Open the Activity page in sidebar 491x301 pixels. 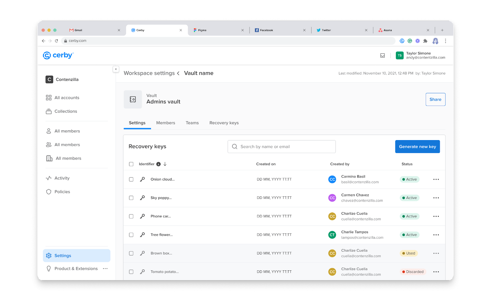[62, 178]
